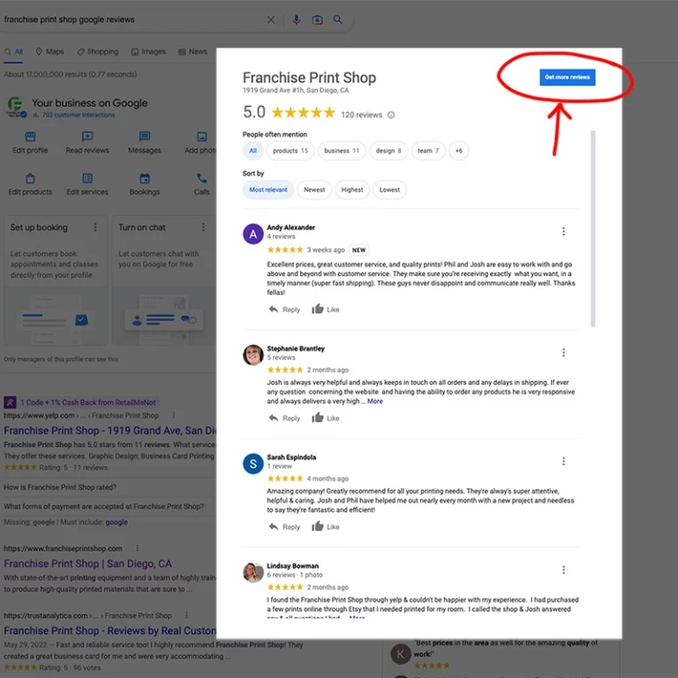This screenshot has height=678, width=678.
Task: Reply to Stephanie Brantley's review
Action: 284,418
